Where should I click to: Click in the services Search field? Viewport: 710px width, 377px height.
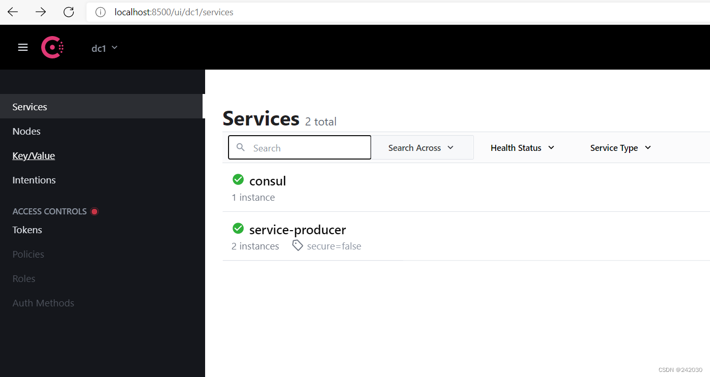(299, 147)
